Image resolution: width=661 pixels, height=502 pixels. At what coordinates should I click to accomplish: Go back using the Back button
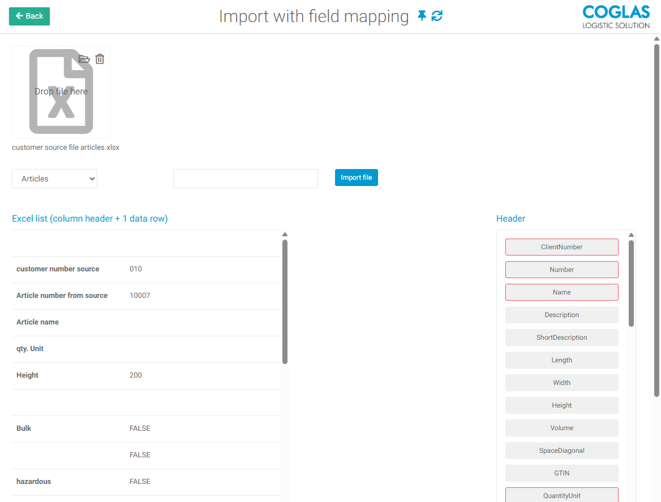pos(29,16)
